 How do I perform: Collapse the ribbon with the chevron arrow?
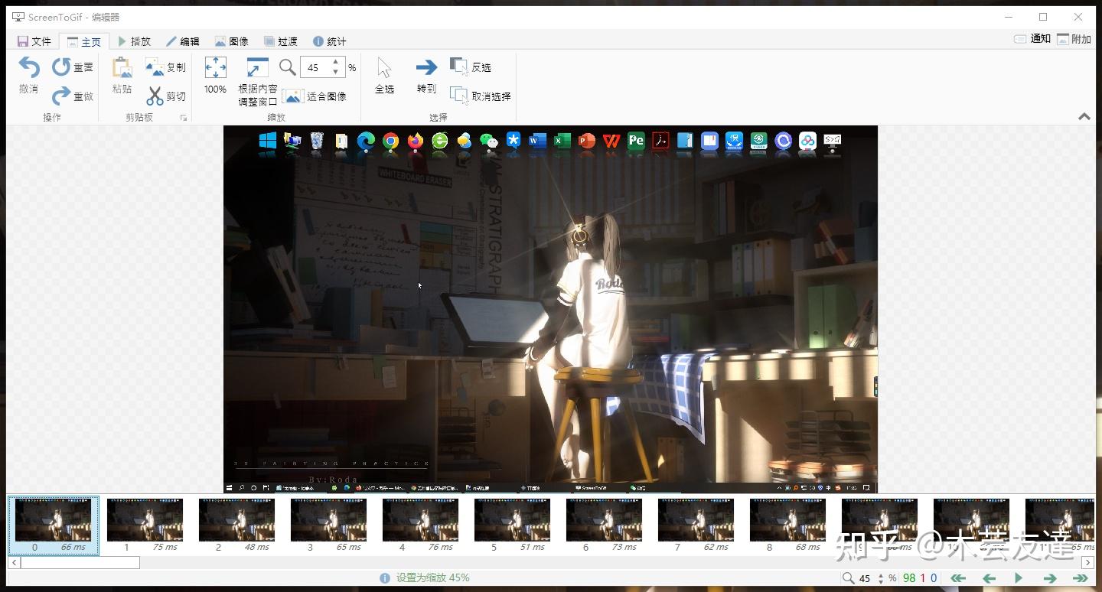[1084, 117]
